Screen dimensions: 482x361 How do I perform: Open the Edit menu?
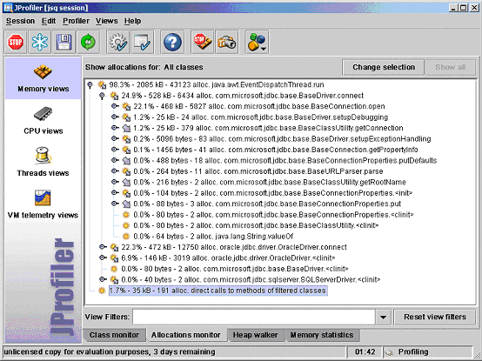(49, 21)
